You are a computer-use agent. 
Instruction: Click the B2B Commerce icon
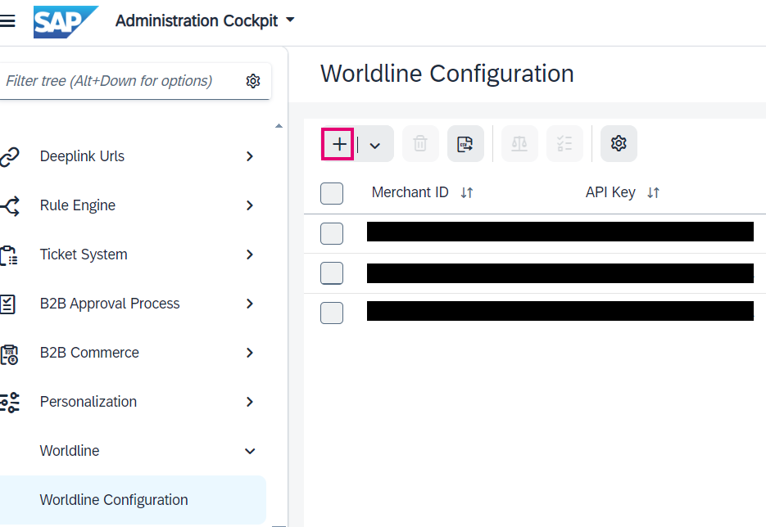(9, 354)
